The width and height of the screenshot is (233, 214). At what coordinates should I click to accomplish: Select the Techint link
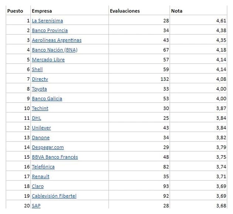(x=40, y=108)
